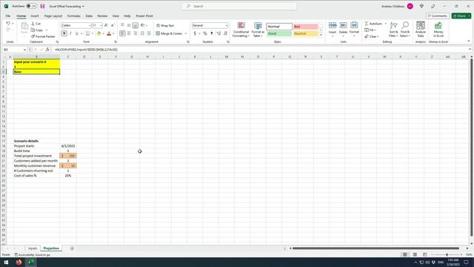Click Merge & Center button
This screenshot has width=474, height=267.
pos(169,33)
